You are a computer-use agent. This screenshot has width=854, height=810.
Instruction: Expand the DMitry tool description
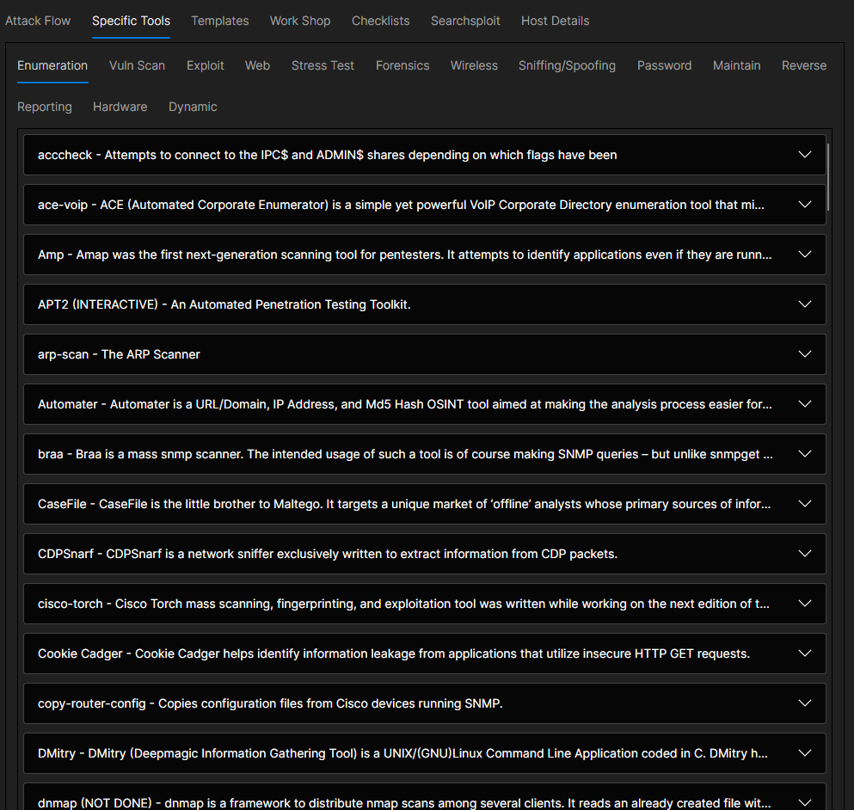(805, 753)
